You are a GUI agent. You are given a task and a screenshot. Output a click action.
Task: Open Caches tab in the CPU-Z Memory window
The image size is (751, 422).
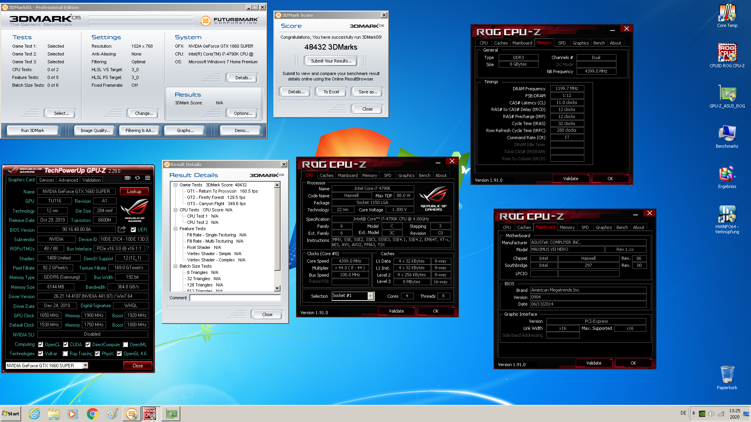pos(501,43)
